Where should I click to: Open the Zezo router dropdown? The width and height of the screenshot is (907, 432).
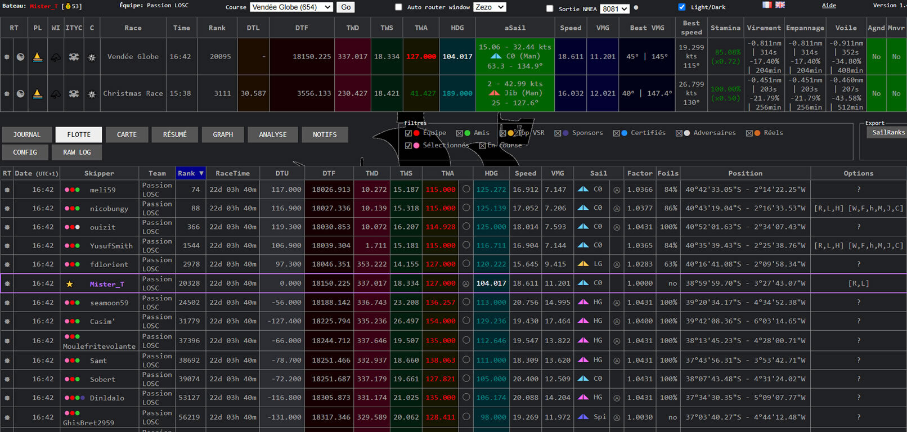point(490,7)
